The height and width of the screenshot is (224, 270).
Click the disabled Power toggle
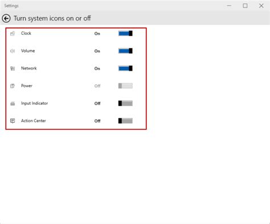pos(125,86)
